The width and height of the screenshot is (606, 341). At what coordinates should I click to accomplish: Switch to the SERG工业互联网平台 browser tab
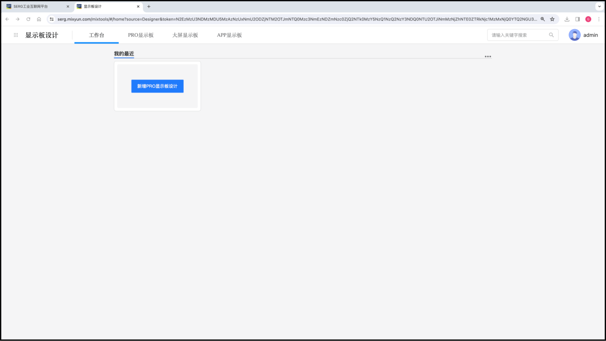(33, 7)
